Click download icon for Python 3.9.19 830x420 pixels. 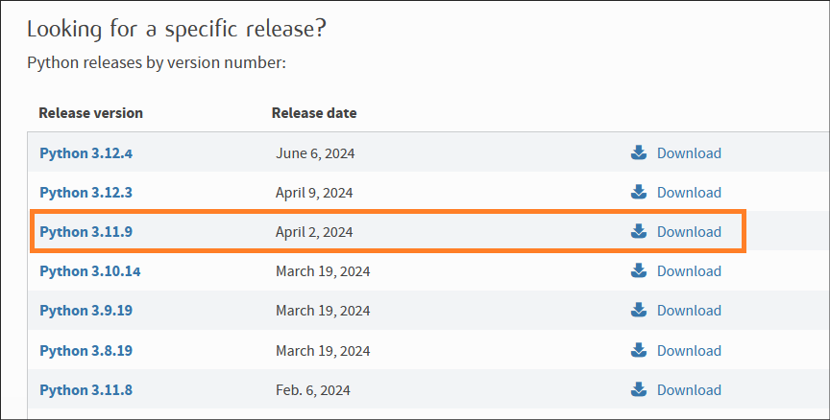[x=639, y=310]
